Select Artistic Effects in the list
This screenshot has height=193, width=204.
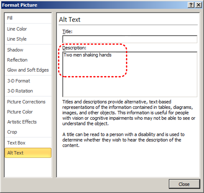(x=28, y=122)
